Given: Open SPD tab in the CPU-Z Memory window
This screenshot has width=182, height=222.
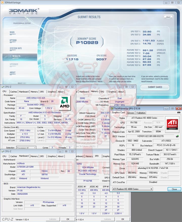Looking at the screenshot, I should 102,92.
